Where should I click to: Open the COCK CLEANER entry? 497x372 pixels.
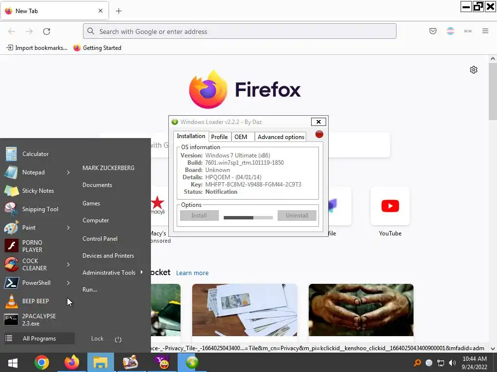pos(34,264)
